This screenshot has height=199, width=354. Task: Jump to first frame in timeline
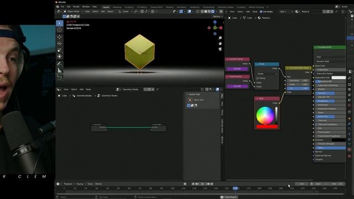point(193,184)
